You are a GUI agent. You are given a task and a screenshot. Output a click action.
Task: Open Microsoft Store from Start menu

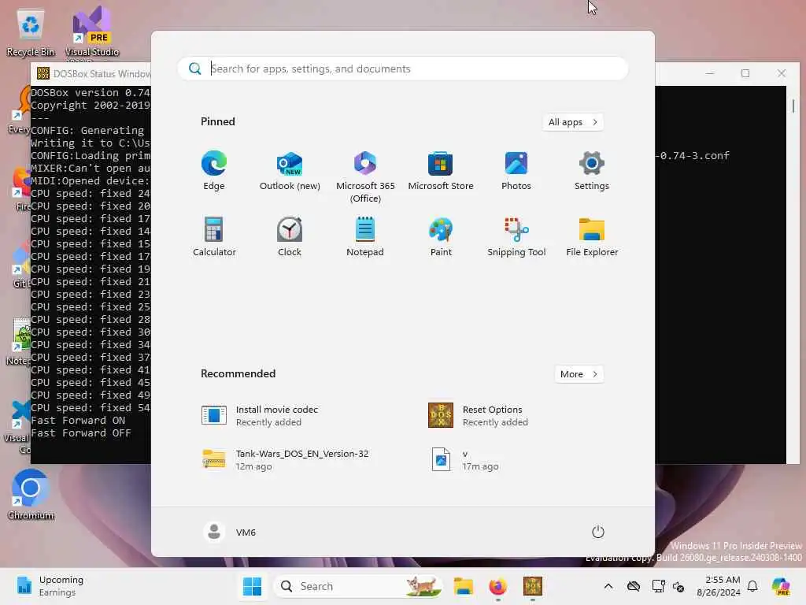441,171
